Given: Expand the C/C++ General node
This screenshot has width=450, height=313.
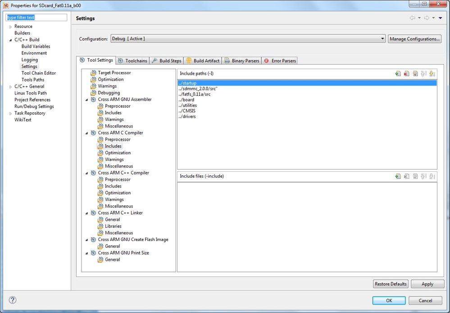Looking at the screenshot, I should pos(11,86).
